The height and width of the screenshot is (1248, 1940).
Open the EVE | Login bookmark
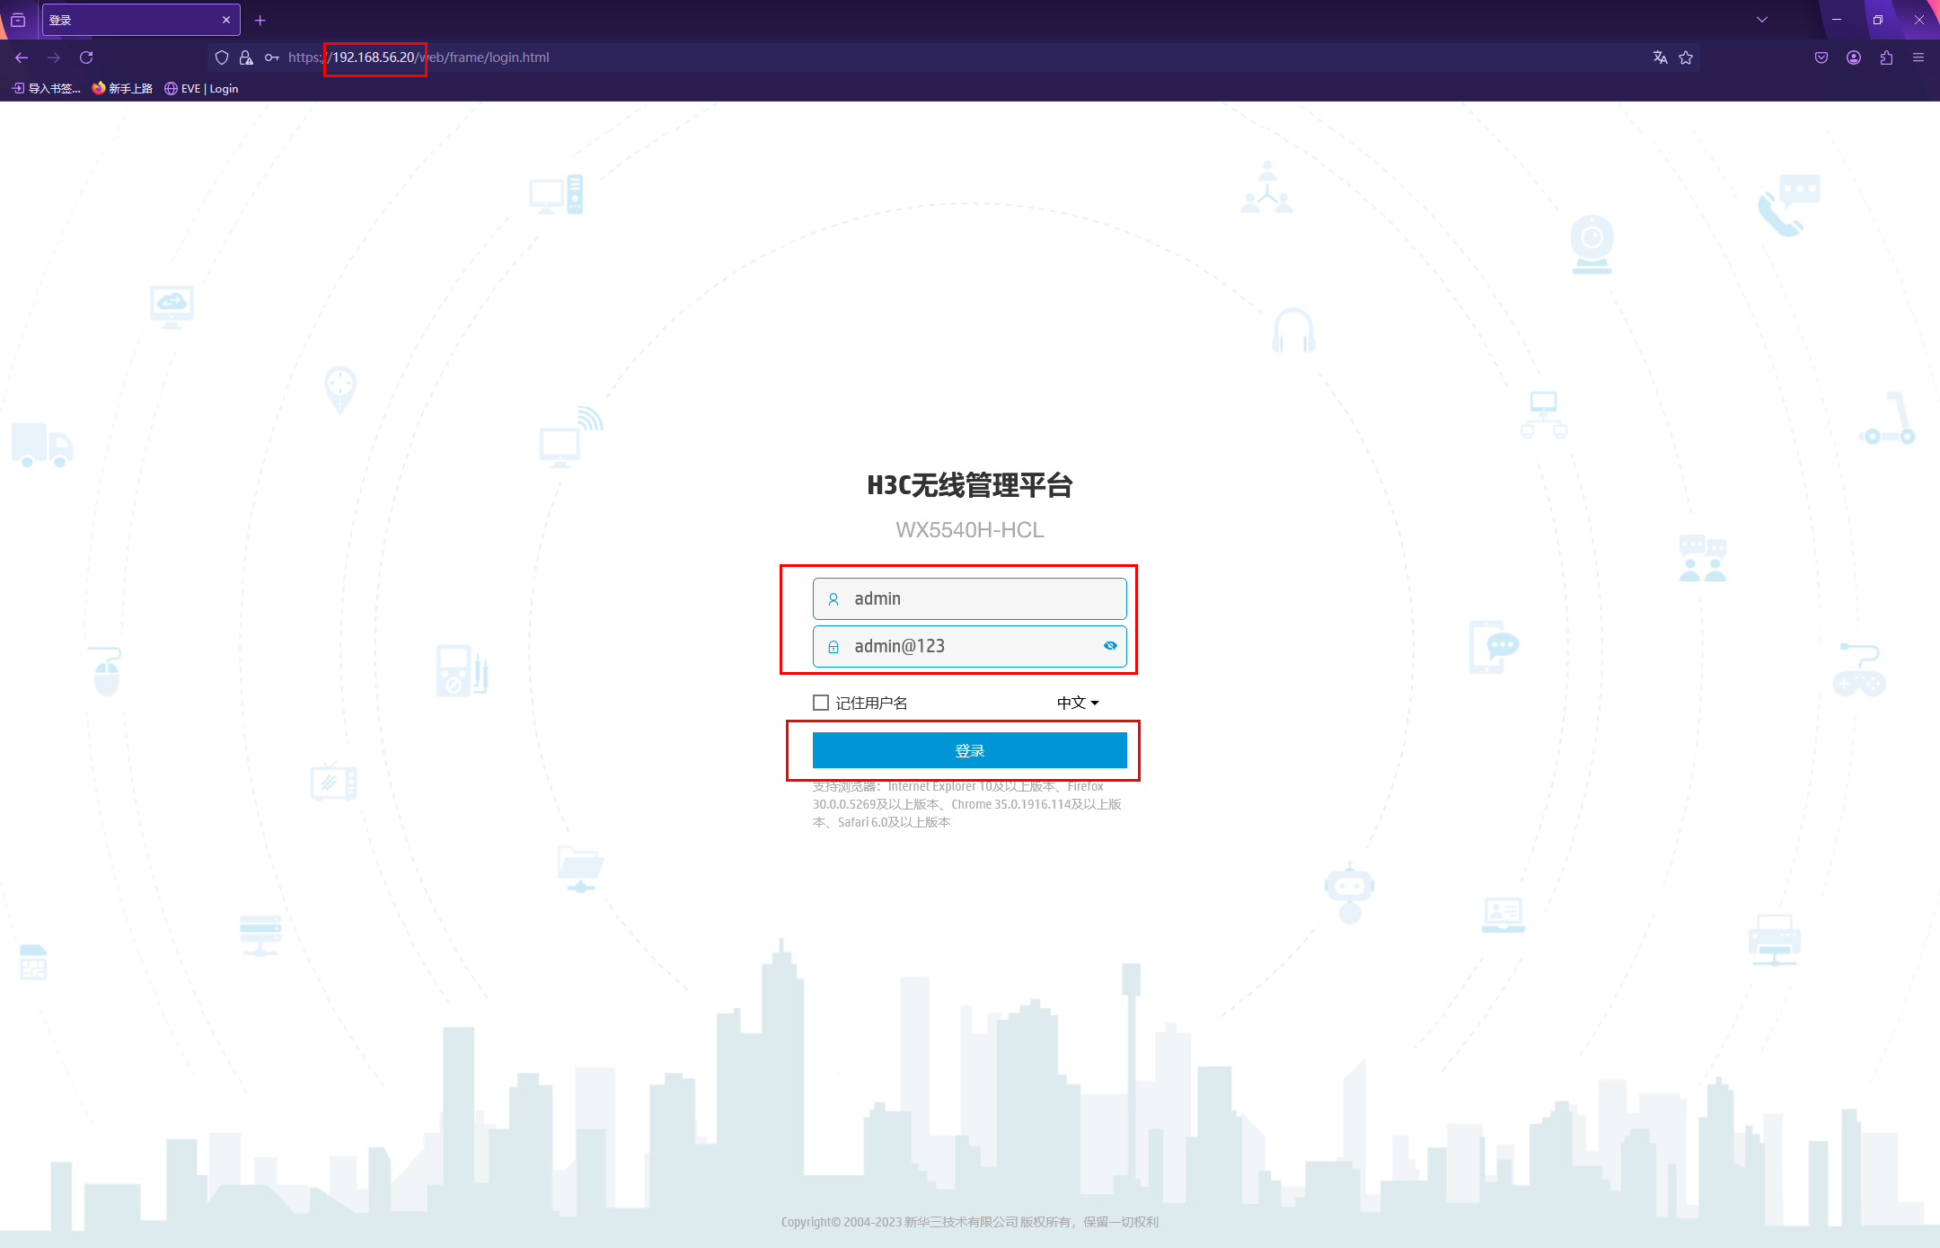click(x=201, y=88)
